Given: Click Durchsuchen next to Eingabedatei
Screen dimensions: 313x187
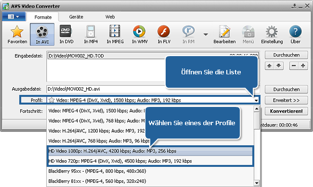Looking at the screenshot, I should point(286,55).
